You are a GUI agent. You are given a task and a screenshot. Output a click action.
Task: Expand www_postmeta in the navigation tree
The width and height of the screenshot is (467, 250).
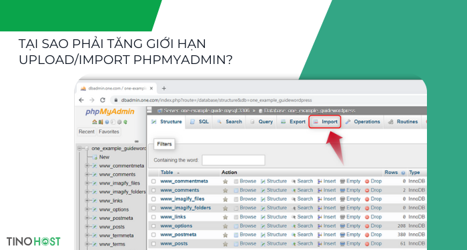tap(87, 218)
